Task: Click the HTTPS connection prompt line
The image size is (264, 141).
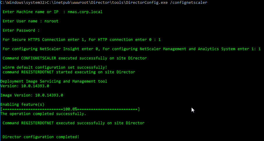Action: click(x=81, y=40)
